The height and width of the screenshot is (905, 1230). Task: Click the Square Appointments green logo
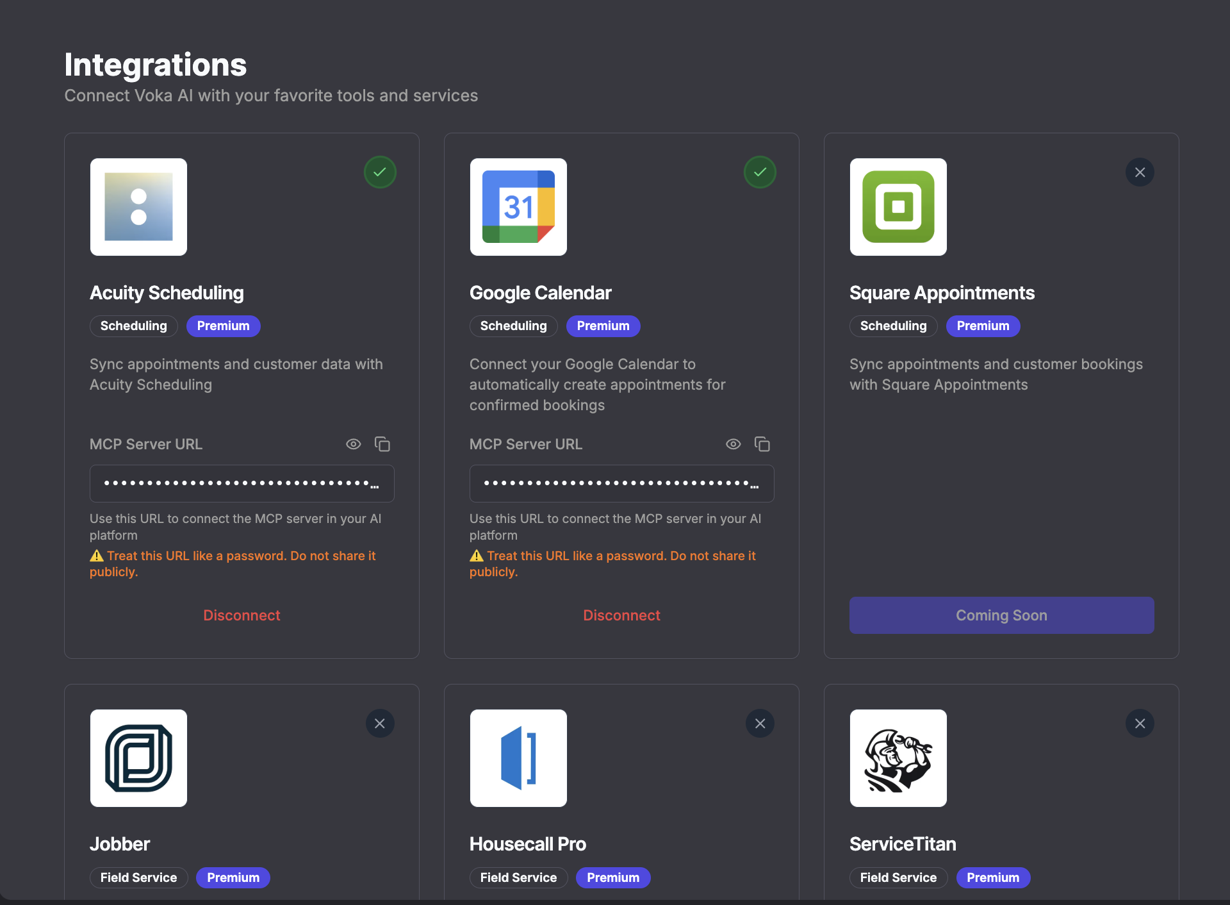898,206
